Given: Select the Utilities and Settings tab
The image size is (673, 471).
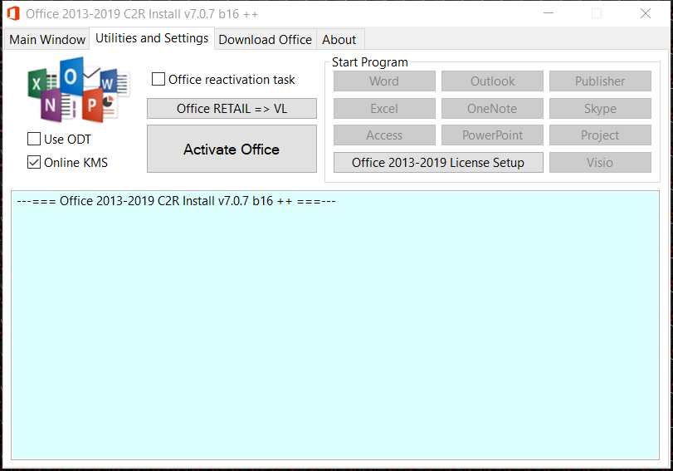Looking at the screenshot, I should click(x=152, y=38).
